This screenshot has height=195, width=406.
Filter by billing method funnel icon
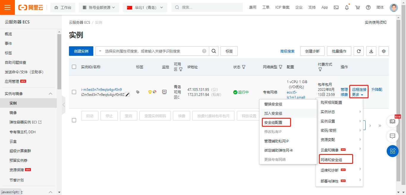tap(320, 69)
